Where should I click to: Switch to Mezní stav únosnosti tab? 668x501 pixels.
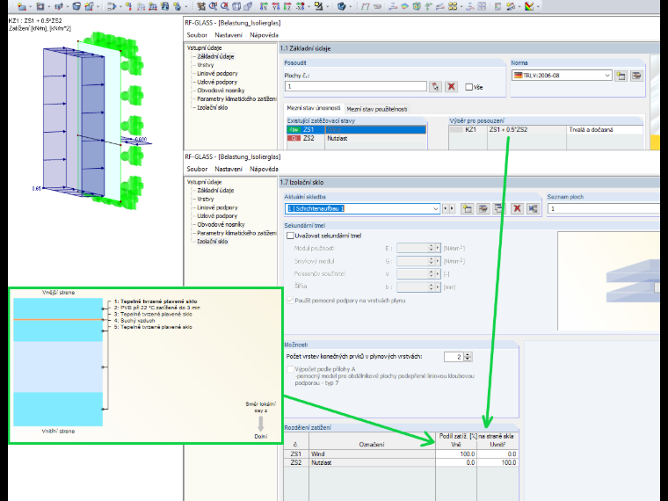click(x=314, y=108)
